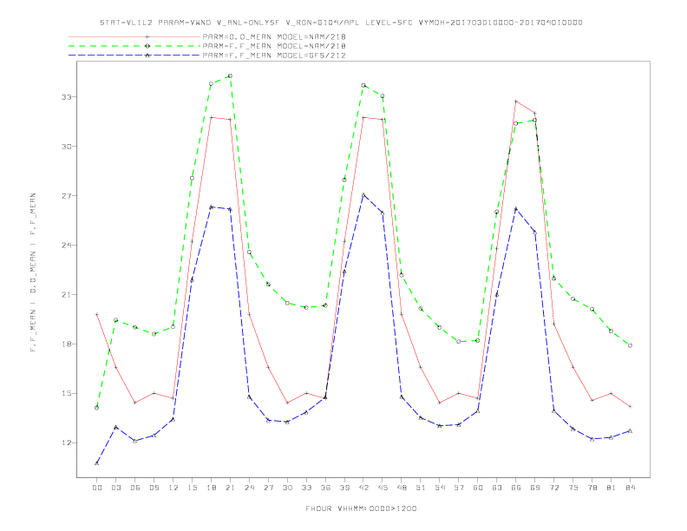Click x-axis tick label 00
The height and width of the screenshot is (531, 687).
pyautogui.click(x=97, y=488)
